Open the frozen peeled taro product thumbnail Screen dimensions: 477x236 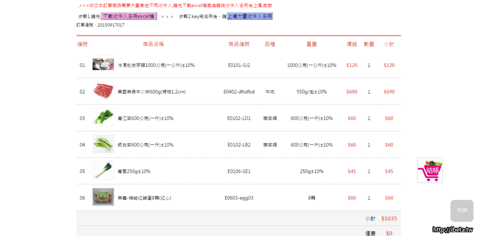[103, 65]
